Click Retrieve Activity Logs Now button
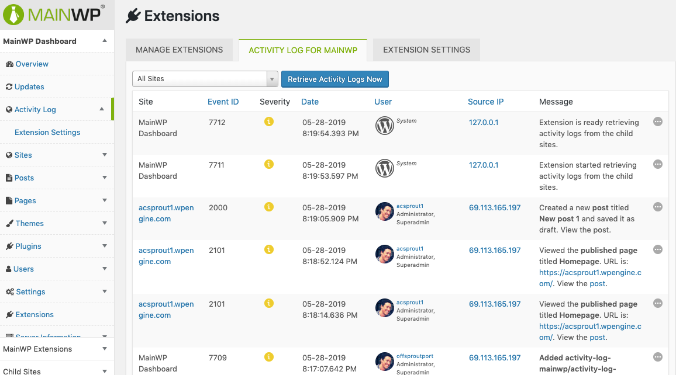The width and height of the screenshot is (676, 375). (335, 79)
